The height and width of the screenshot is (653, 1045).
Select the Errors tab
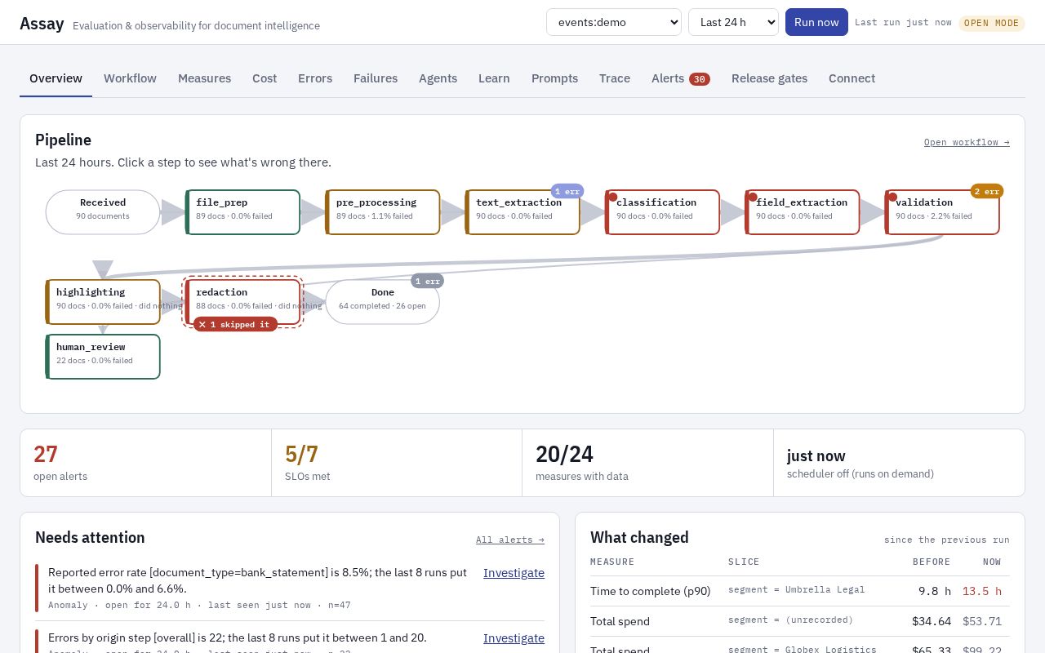(x=315, y=78)
